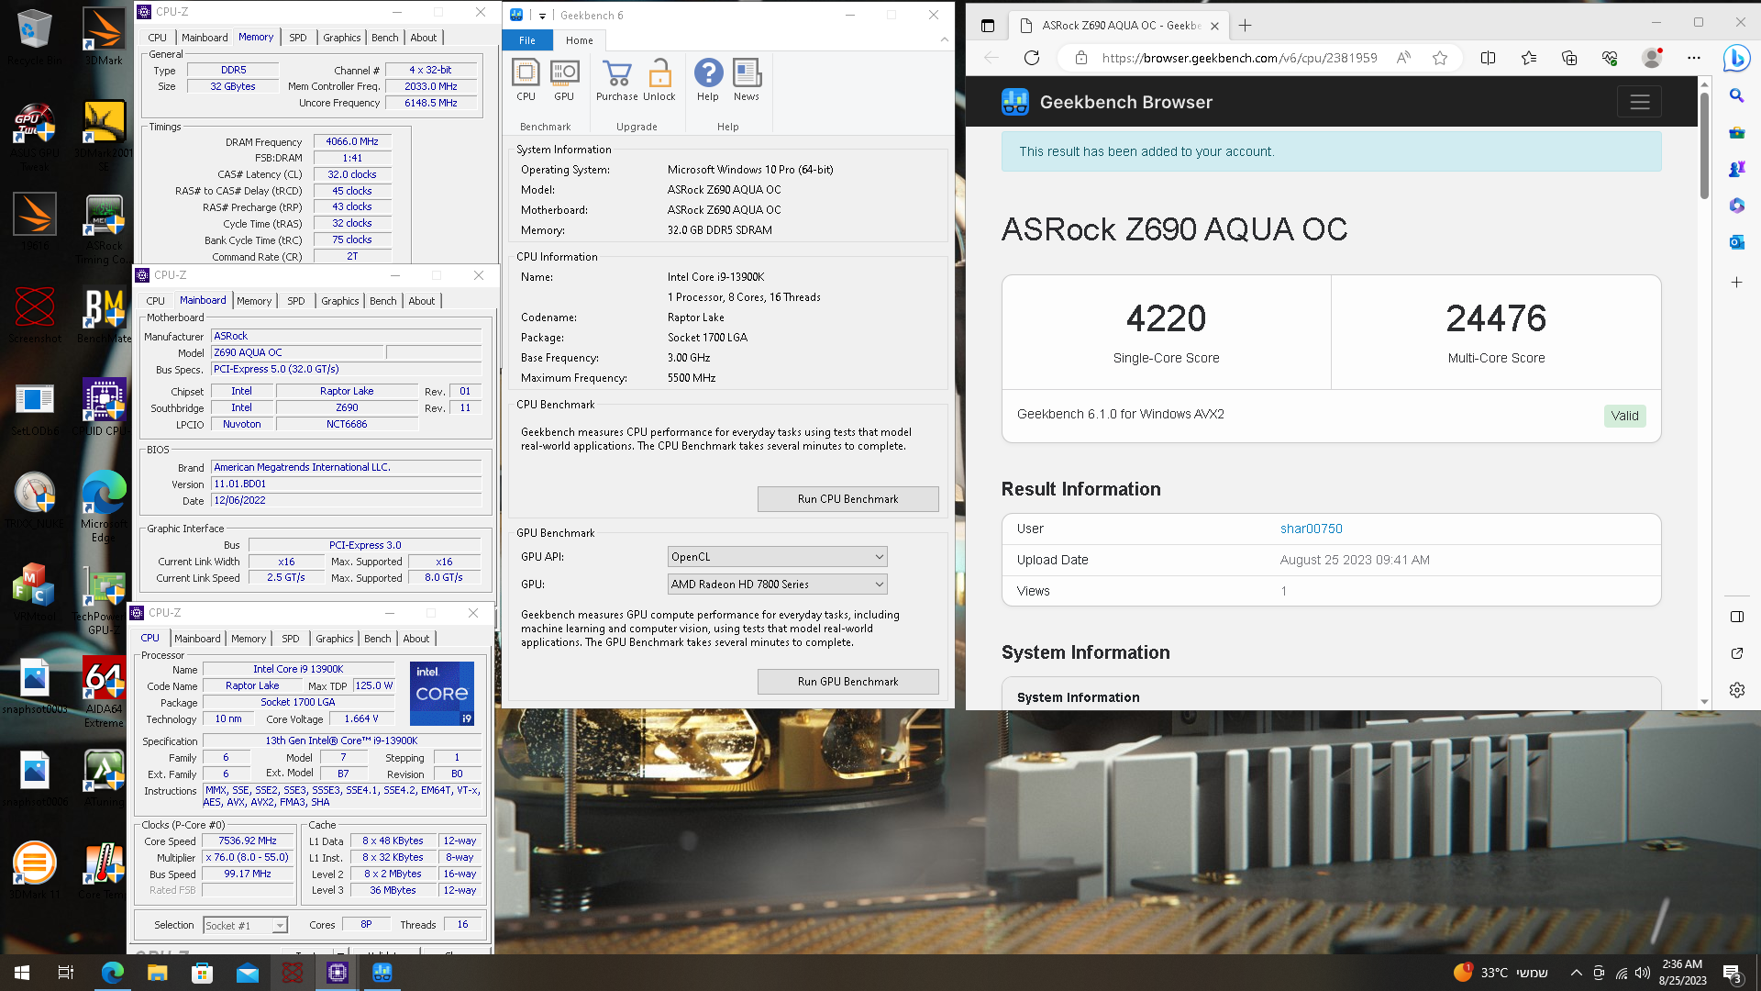Open the Edge profile avatar
The width and height of the screenshot is (1761, 991).
[1653, 58]
